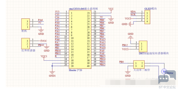
Task: Select the PB8 net label
Action: pyautogui.click(x=102, y=23)
